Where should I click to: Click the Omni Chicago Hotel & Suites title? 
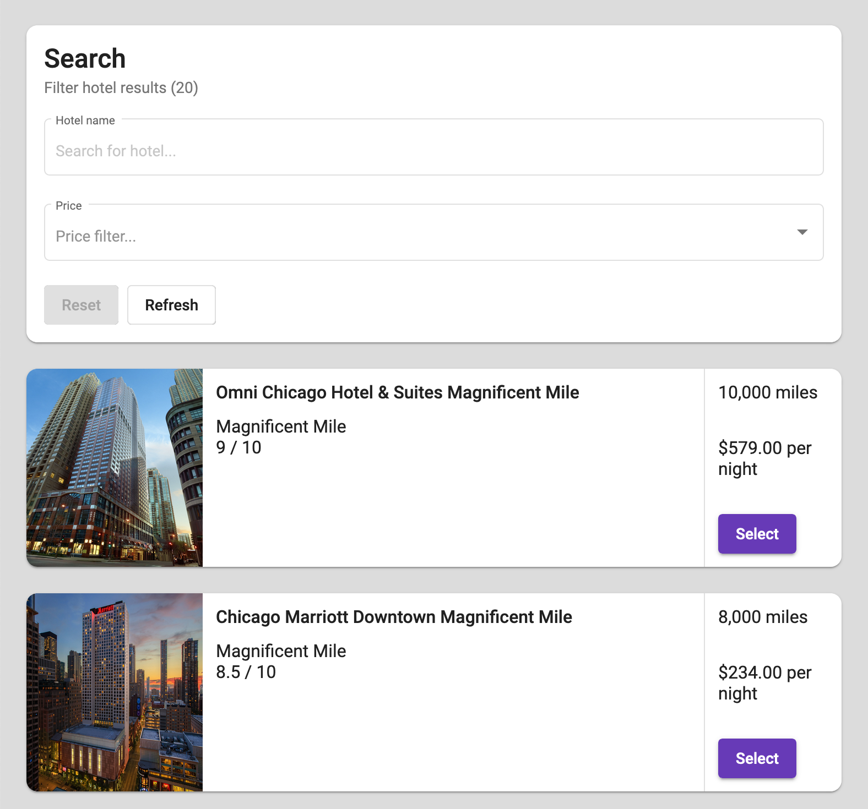pos(397,392)
